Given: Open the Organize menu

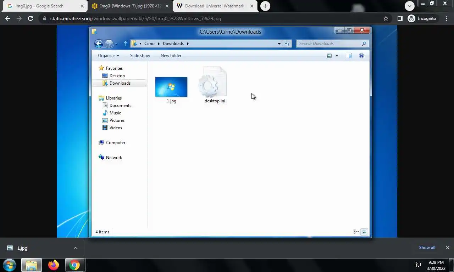Looking at the screenshot, I should click(109, 56).
